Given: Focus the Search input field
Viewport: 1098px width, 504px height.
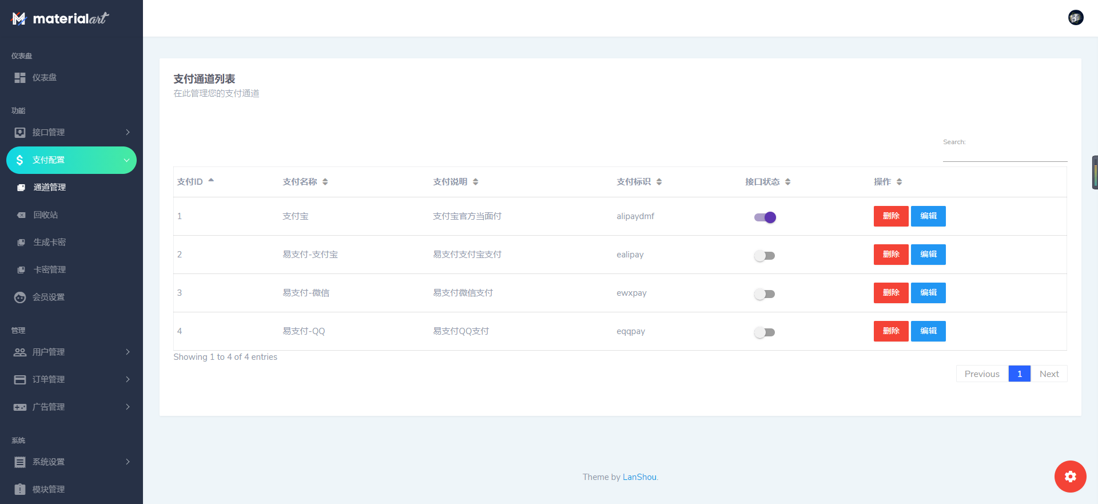Looking at the screenshot, I should 1004,154.
